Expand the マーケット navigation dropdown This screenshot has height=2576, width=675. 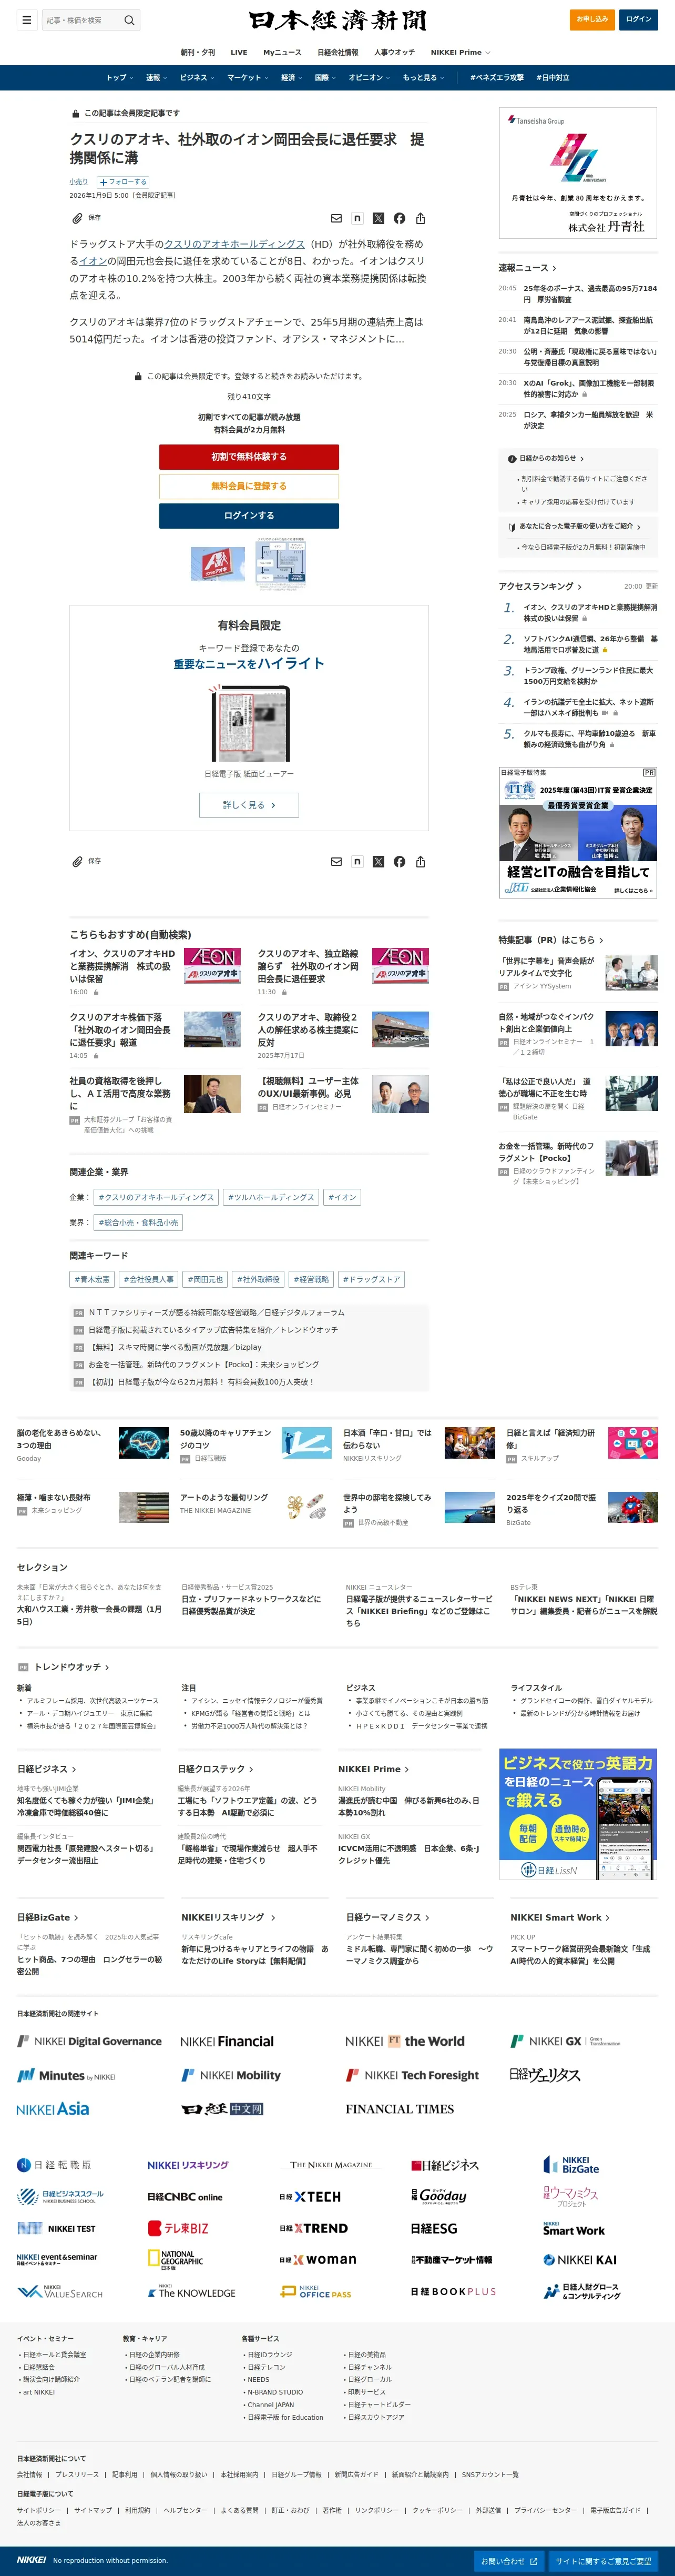click(x=248, y=78)
